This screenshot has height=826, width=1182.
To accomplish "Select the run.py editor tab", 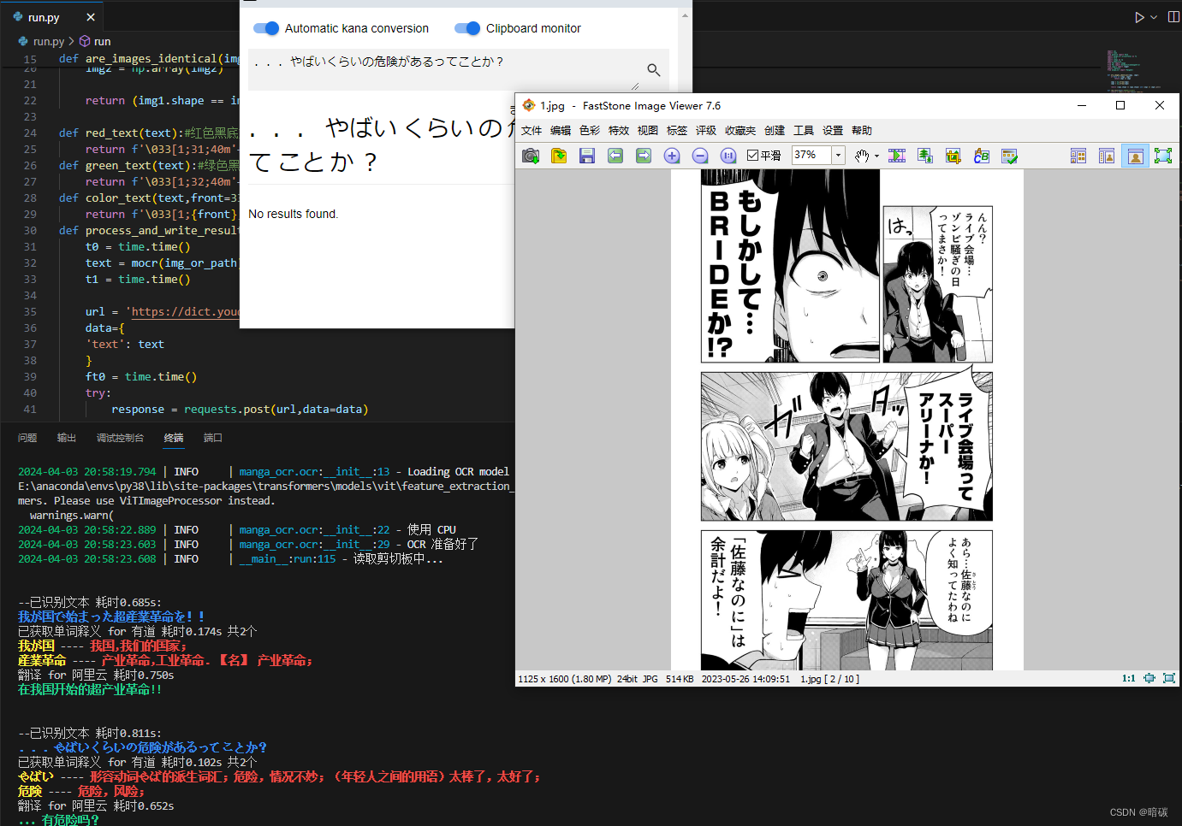I will pyautogui.click(x=51, y=17).
